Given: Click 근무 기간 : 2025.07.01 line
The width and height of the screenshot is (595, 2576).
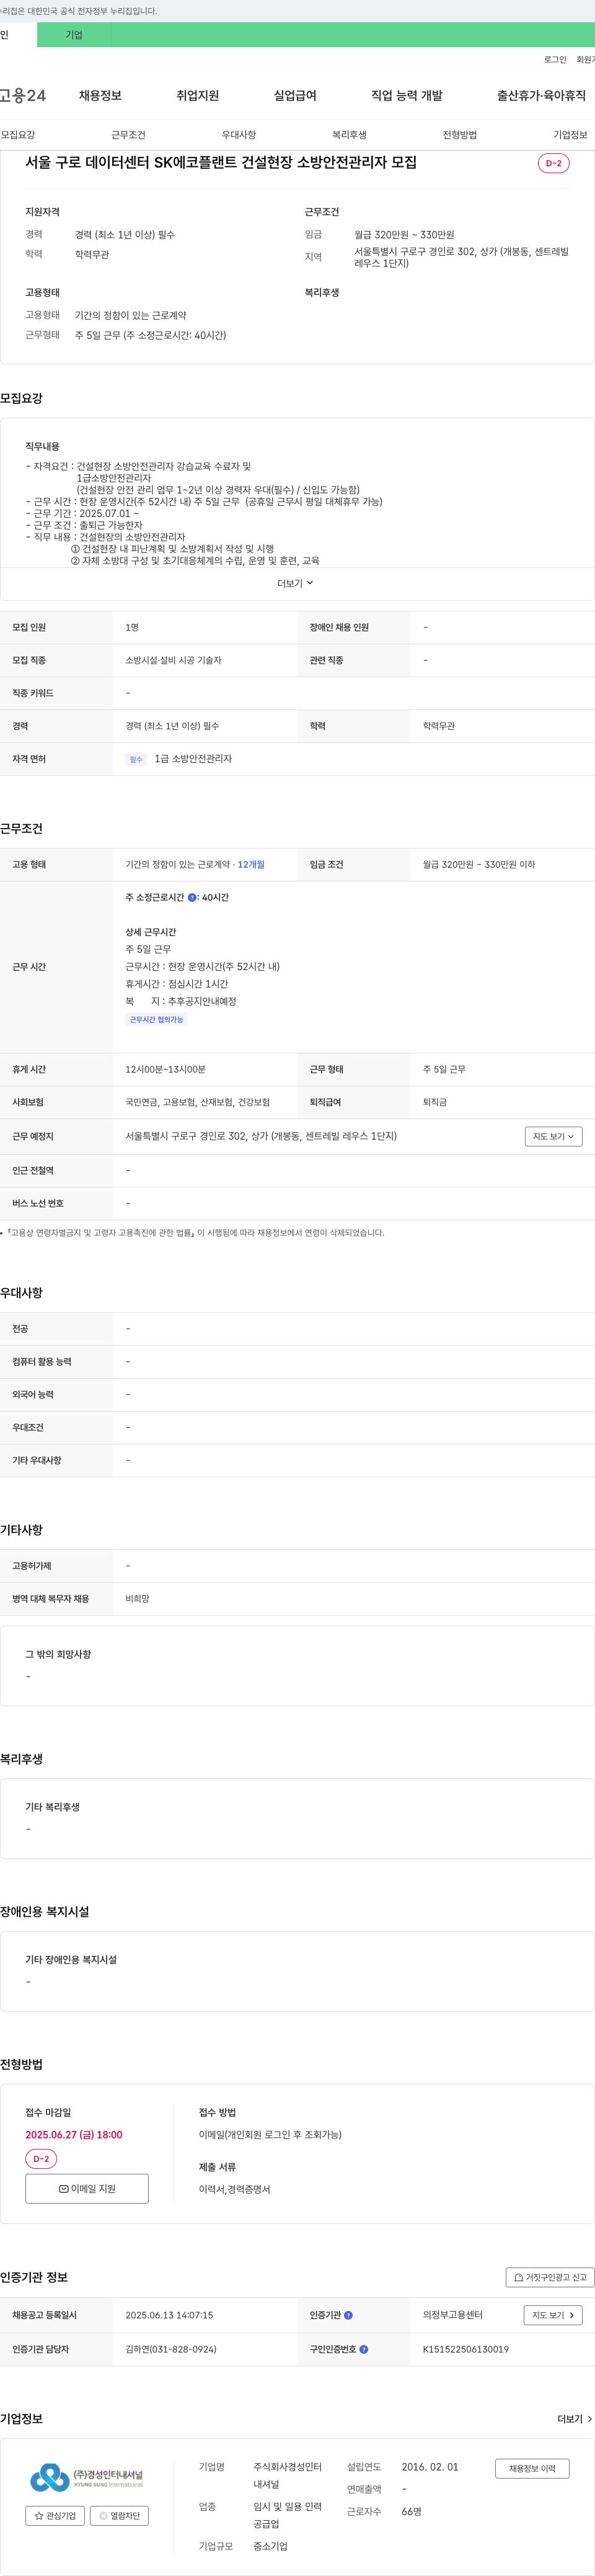Looking at the screenshot, I should (x=83, y=513).
